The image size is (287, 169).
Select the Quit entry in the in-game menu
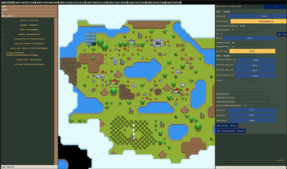click(x=89, y=44)
